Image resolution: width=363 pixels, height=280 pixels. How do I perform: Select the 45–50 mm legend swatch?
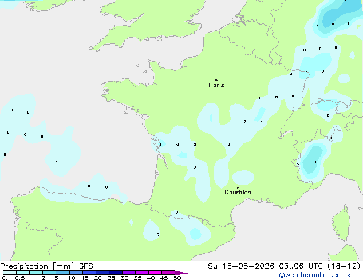point(168,273)
